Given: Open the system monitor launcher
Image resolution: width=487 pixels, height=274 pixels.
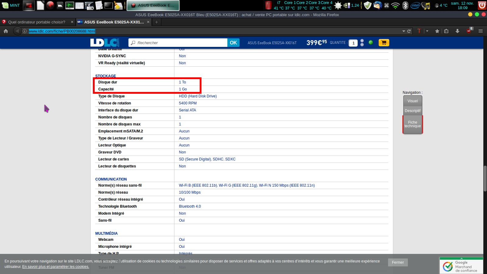Looking at the screenshot, I should tap(70, 5).
